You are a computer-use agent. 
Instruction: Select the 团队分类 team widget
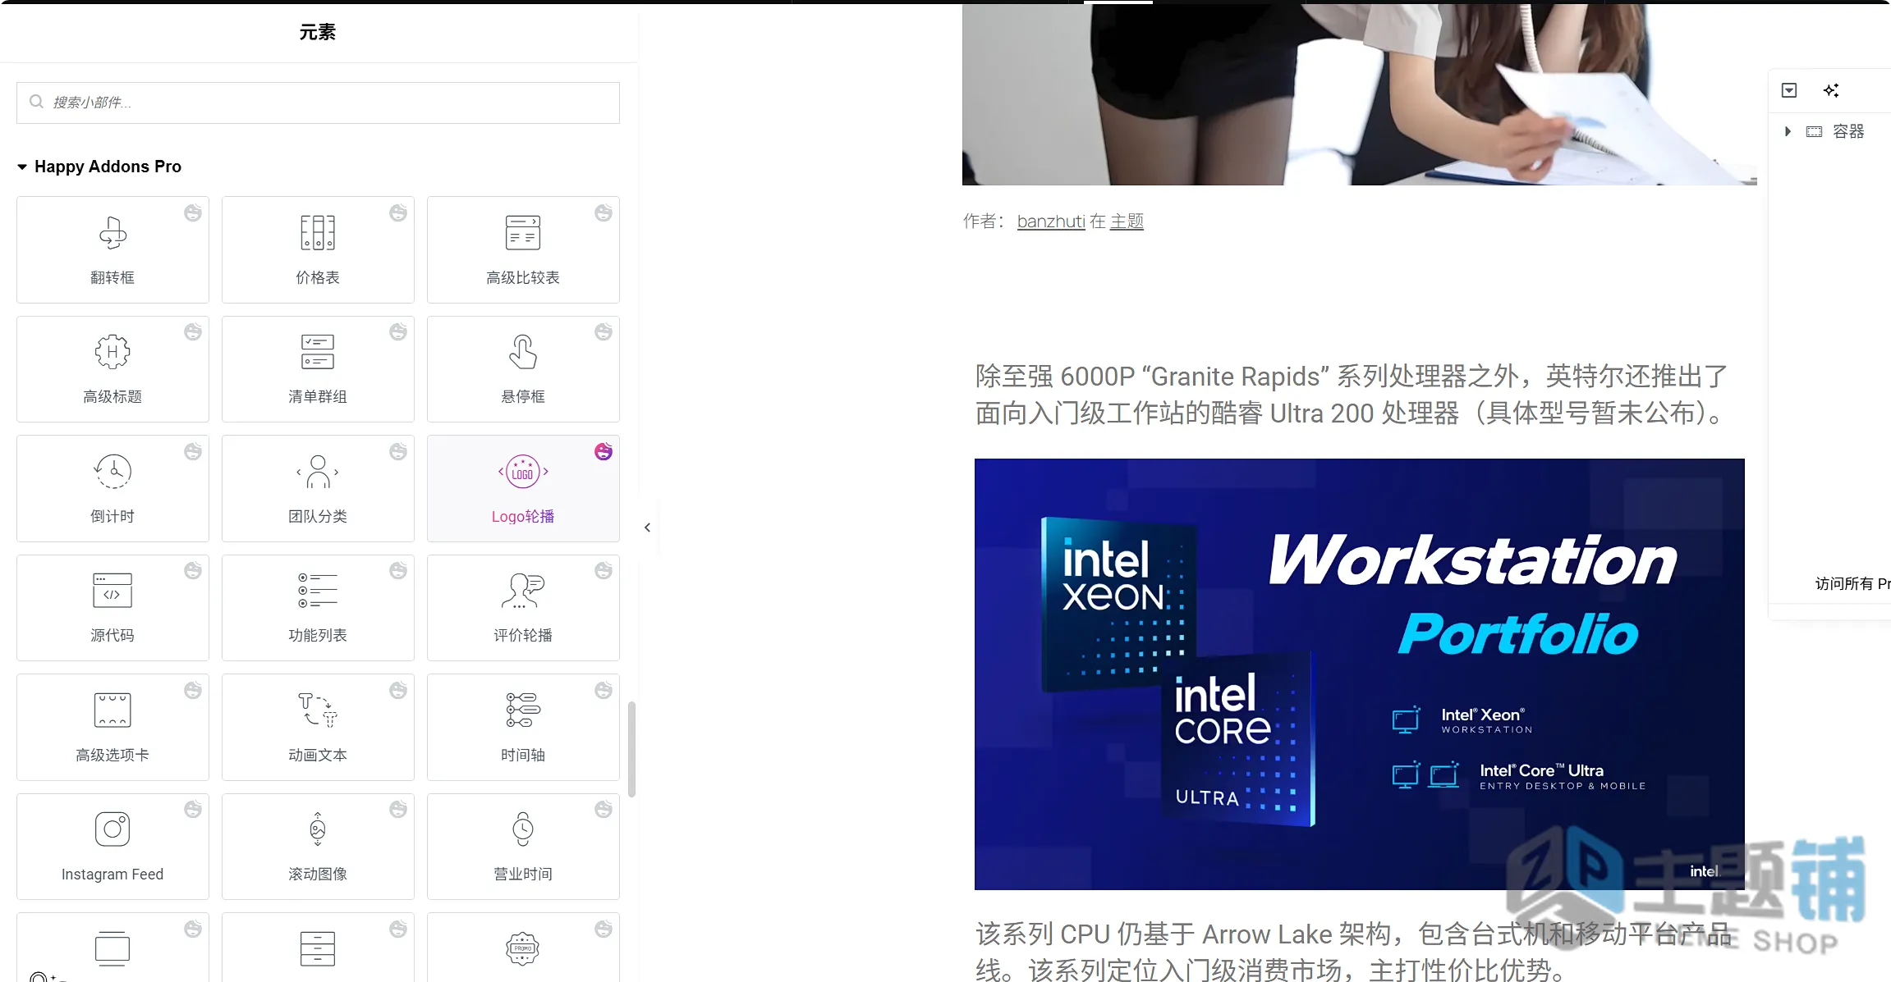click(x=318, y=488)
